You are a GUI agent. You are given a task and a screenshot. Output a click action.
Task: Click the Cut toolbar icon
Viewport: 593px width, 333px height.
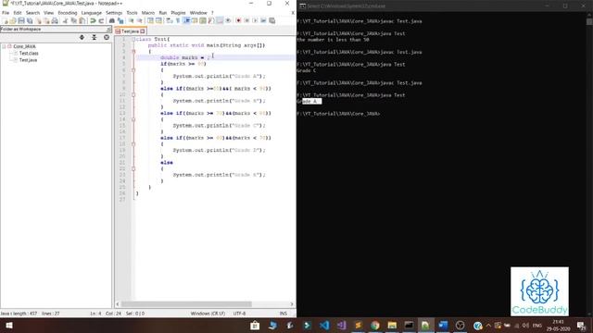(x=65, y=20)
